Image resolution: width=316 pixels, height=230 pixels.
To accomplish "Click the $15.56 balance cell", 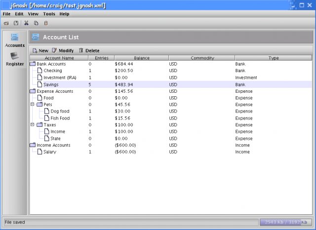I will (x=122, y=118).
